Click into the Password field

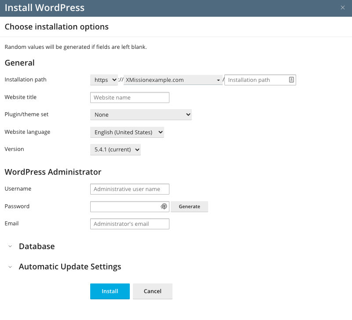point(124,206)
